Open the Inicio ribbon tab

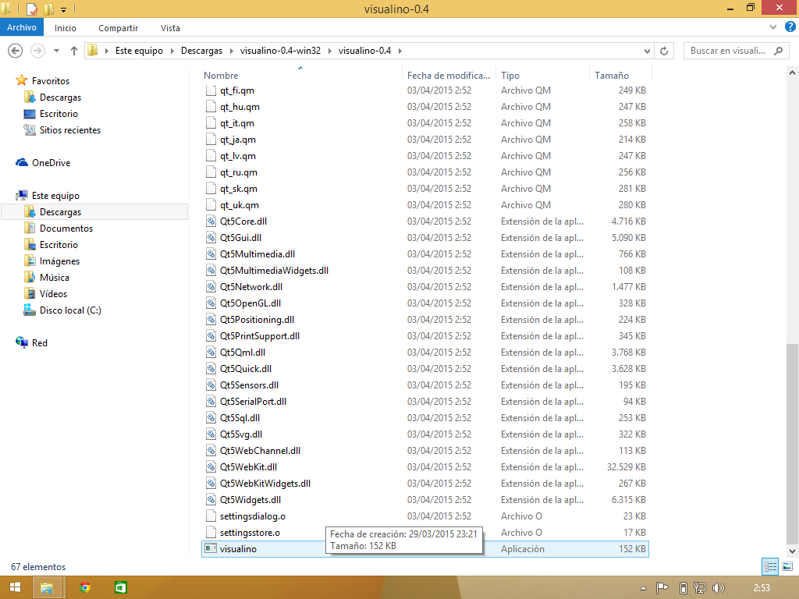(x=66, y=28)
